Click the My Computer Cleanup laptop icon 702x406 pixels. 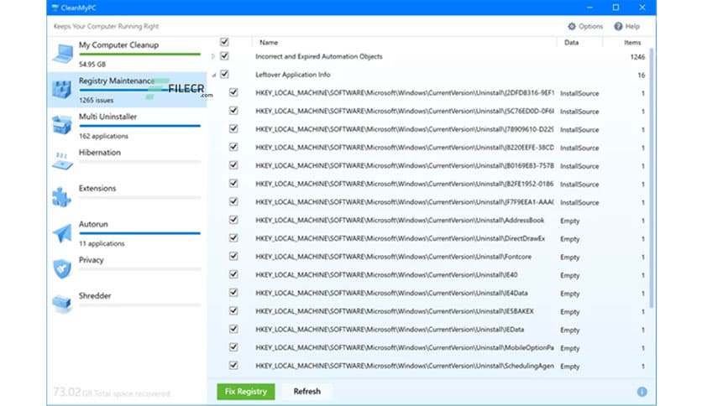click(63, 53)
